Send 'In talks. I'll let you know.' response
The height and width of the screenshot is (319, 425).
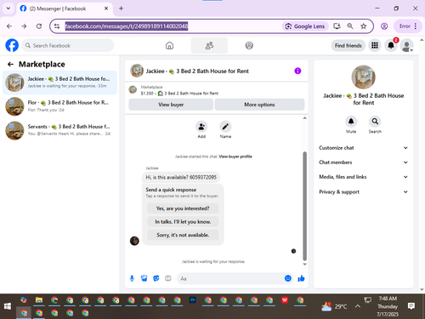[x=183, y=222]
